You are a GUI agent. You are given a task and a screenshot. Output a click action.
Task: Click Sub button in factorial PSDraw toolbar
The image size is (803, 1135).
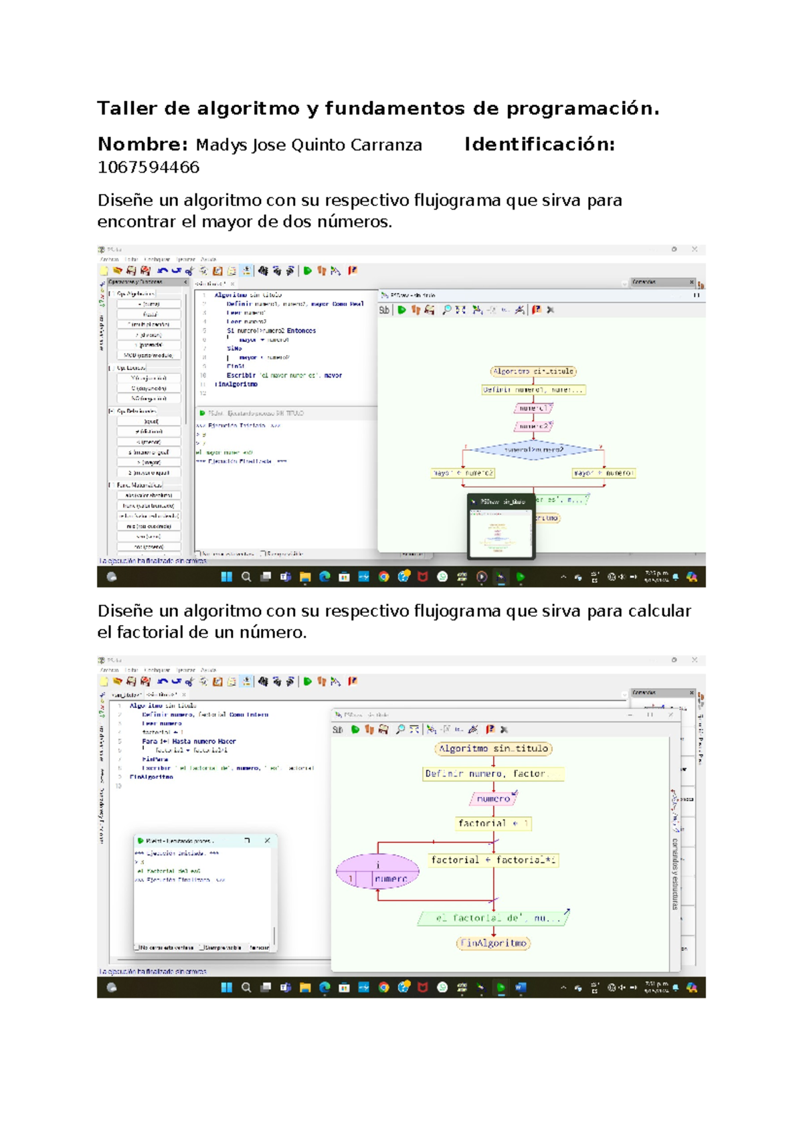pos(338,729)
